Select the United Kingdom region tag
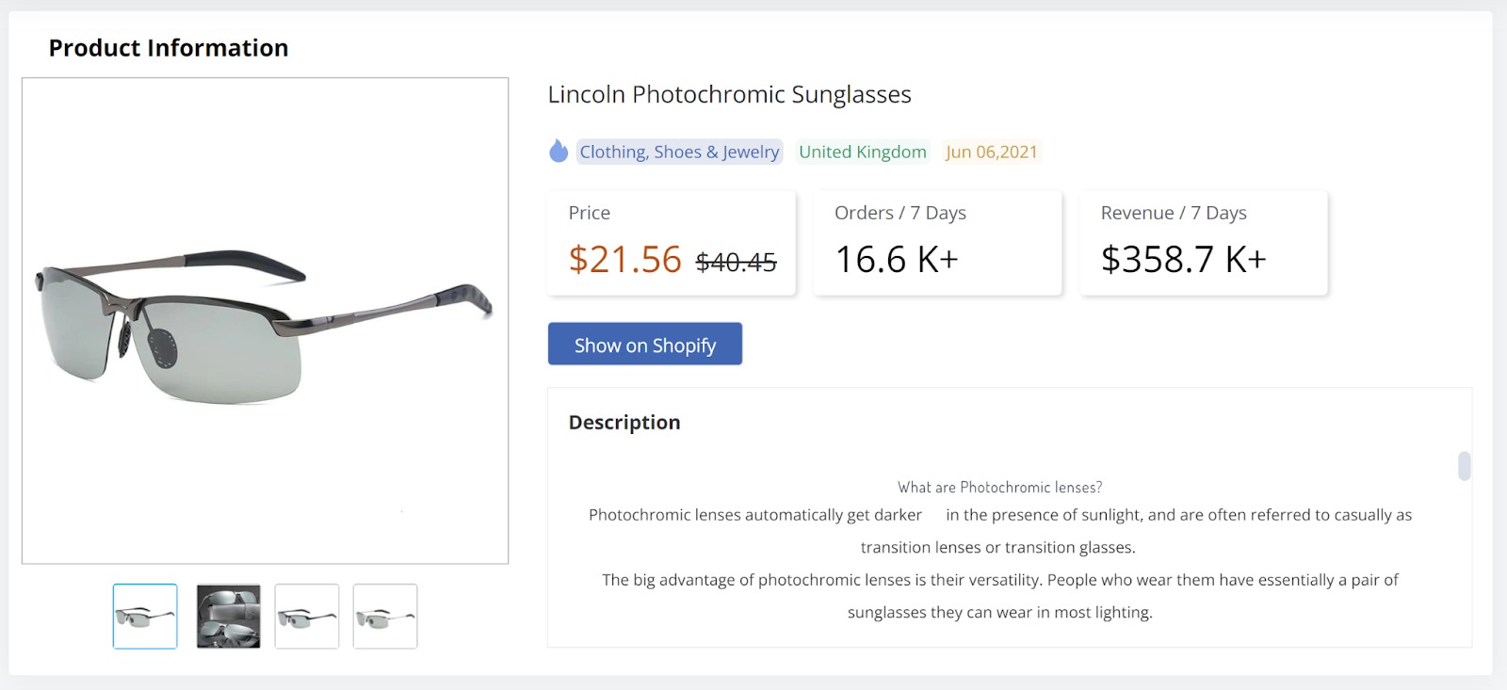This screenshot has width=1507, height=690. click(x=862, y=151)
